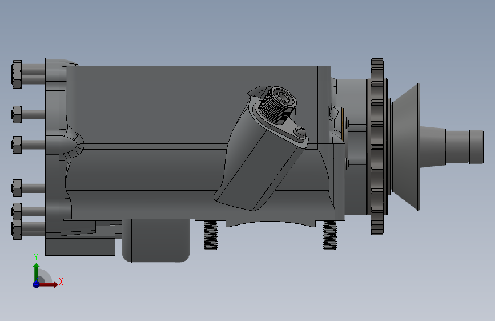Viewport: 495px width, 321px height.
Task: Select the rounded rectangular block under the housing
Action: click(x=156, y=241)
